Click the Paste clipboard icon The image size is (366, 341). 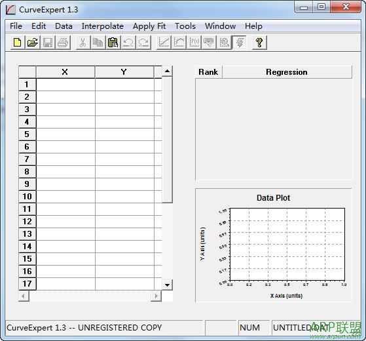click(113, 43)
